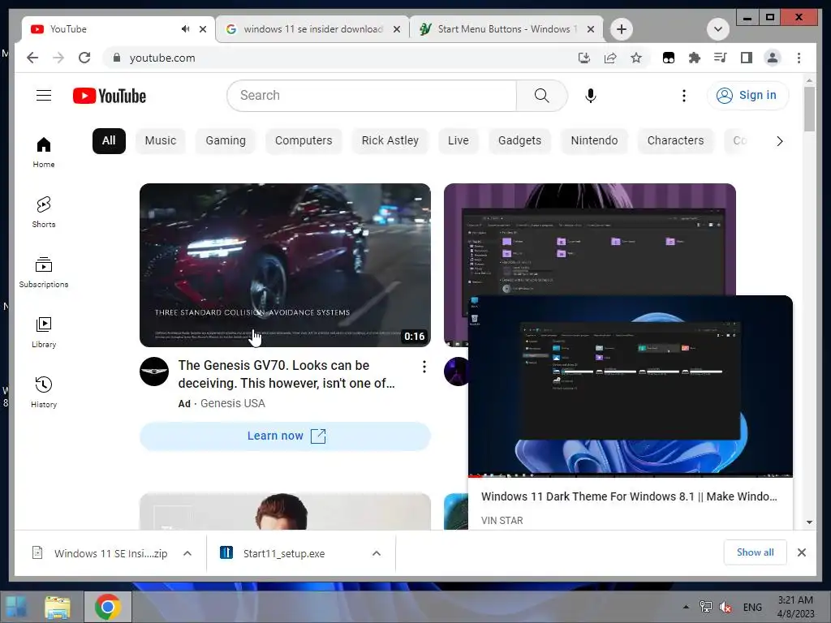Bookmark this page with the star
The height and width of the screenshot is (623, 831).
coord(636,58)
